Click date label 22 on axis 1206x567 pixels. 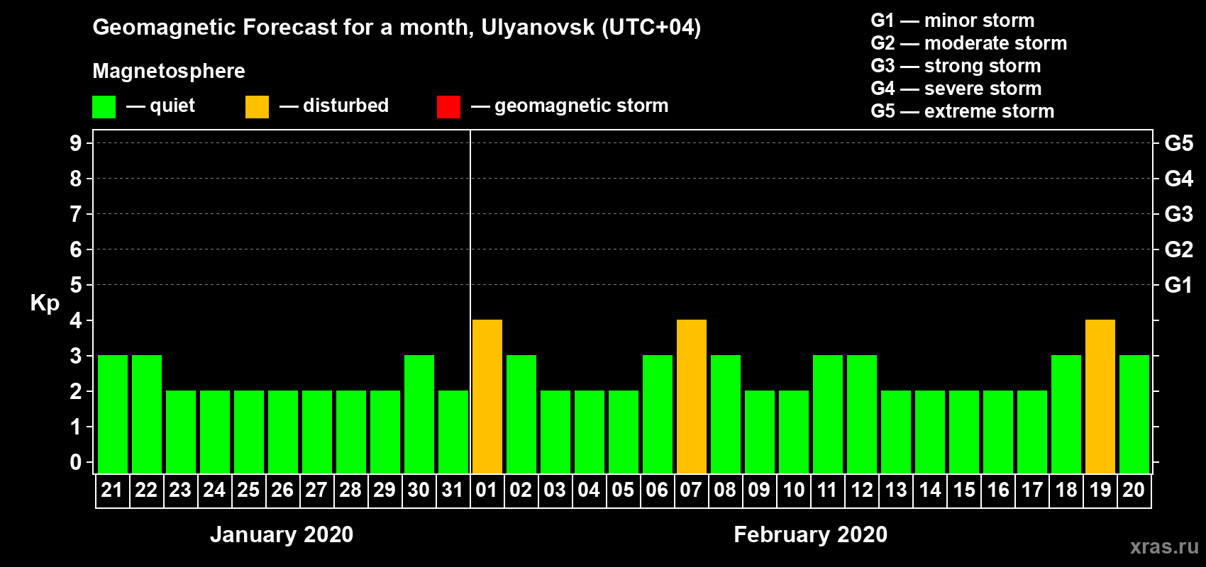click(146, 490)
